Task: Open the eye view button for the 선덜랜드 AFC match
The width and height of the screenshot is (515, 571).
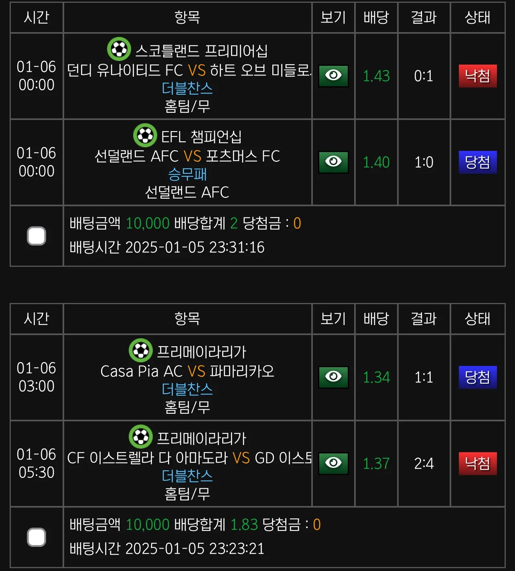Action: pos(333,162)
